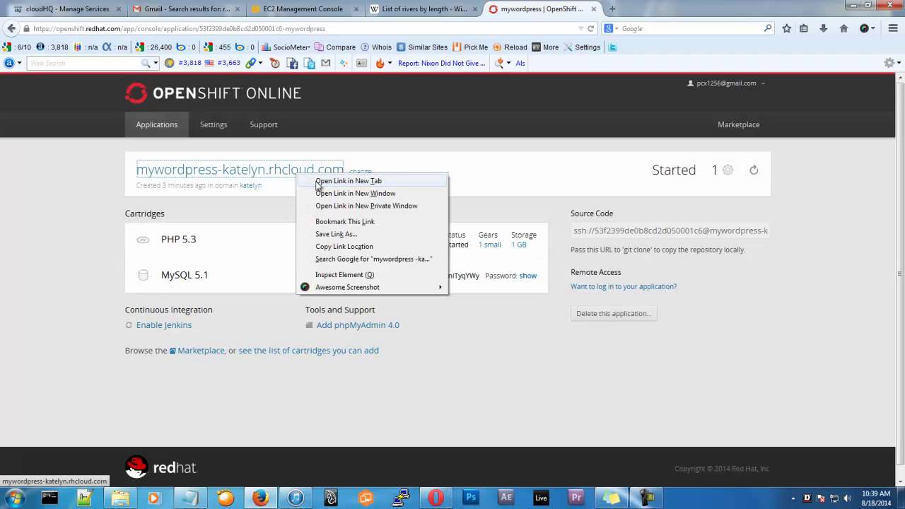Screen dimensions: 905x509
Task: Click the Twitter icon in SEO toolbar
Action: (613, 47)
